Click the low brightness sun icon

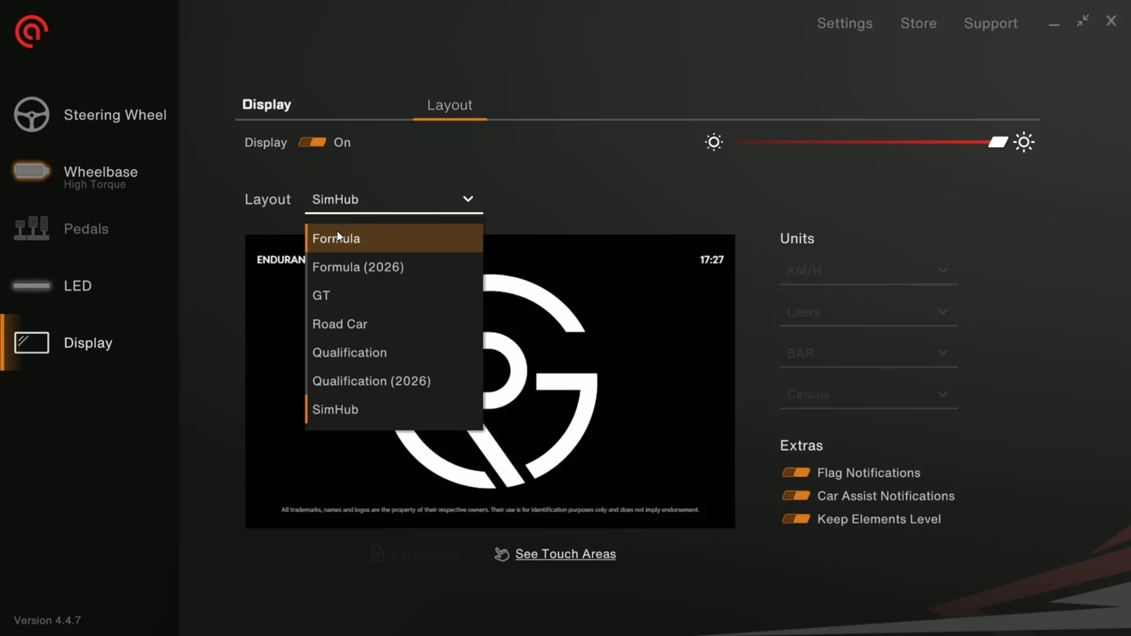pyautogui.click(x=714, y=142)
